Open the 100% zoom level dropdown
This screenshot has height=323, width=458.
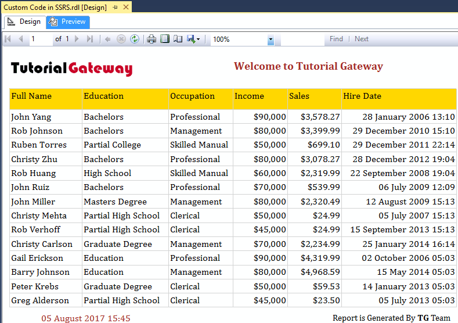pos(271,40)
